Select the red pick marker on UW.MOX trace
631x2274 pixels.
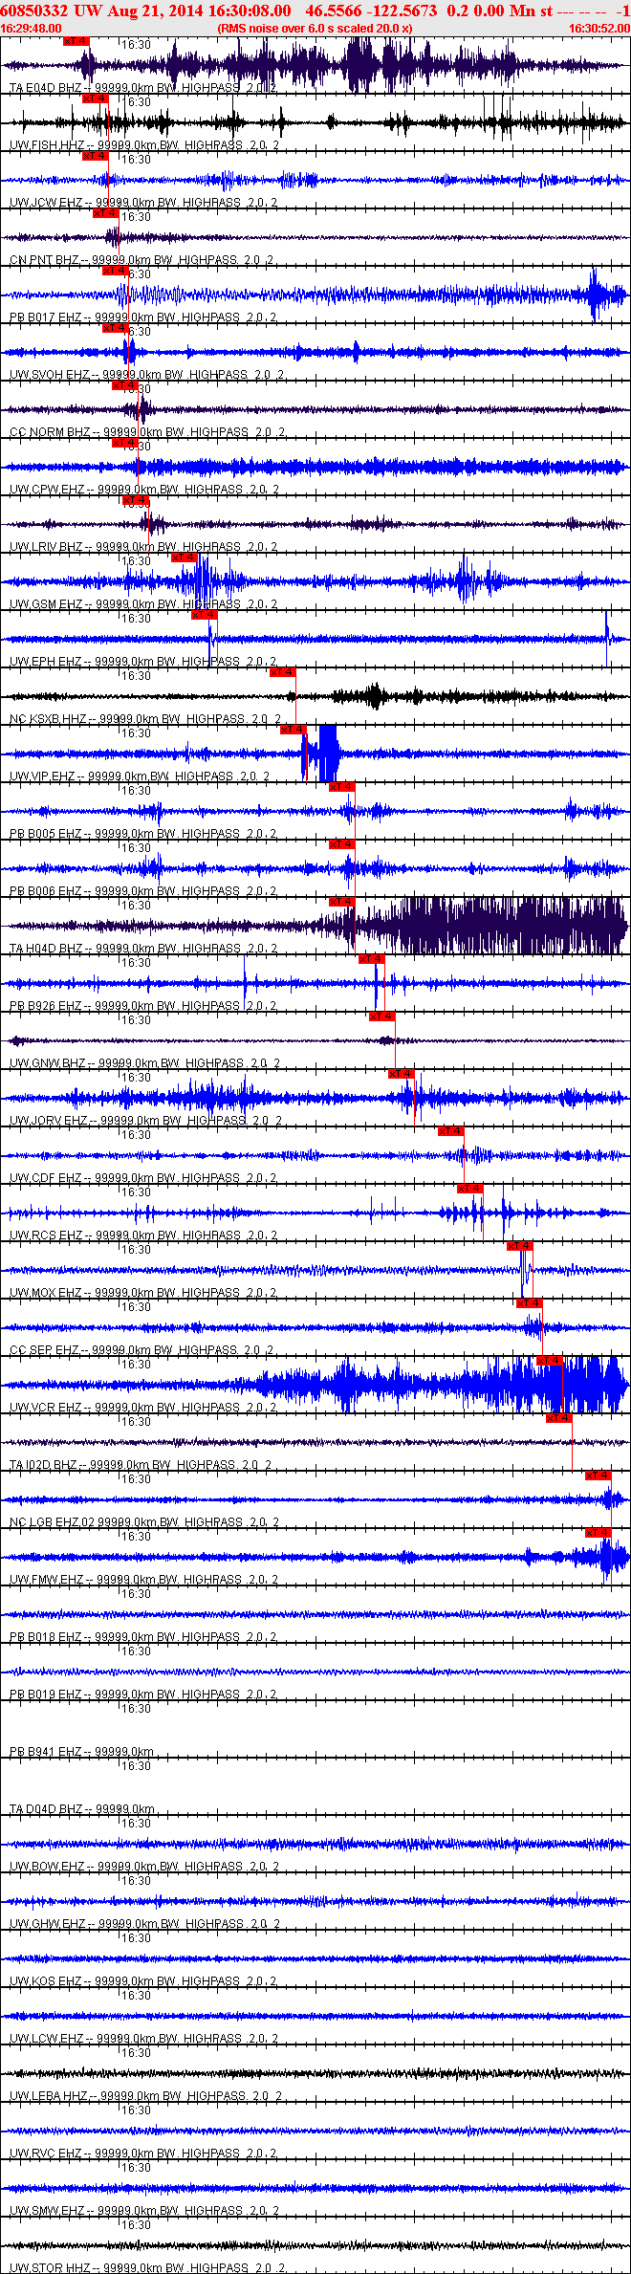pyautogui.click(x=520, y=1246)
